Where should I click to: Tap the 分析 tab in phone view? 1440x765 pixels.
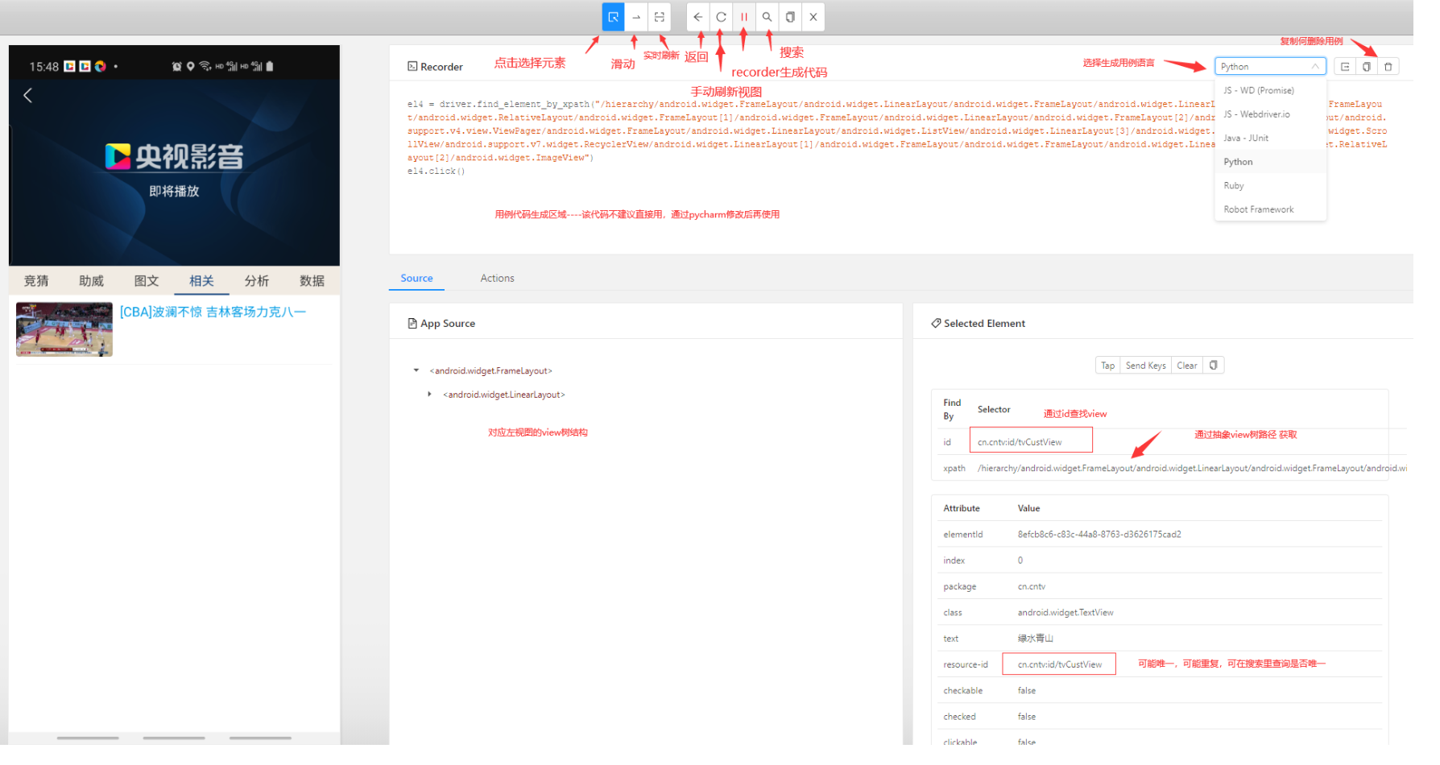tap(257, 281)
